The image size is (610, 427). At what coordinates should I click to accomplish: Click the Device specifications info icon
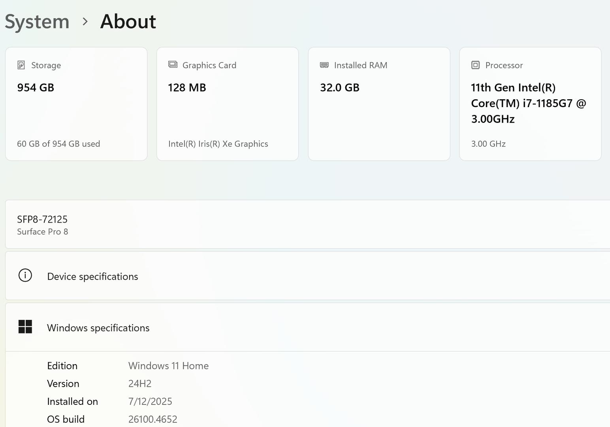pos(25,275)
